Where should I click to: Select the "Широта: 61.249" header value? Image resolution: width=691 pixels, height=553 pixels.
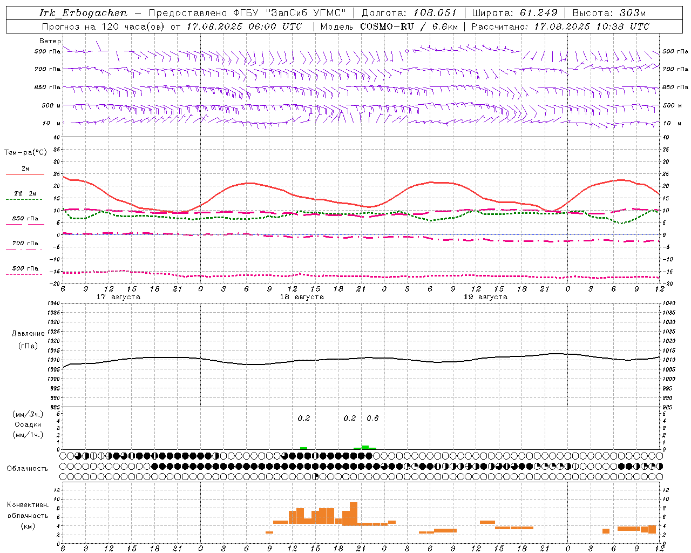(x=514, y=13)
